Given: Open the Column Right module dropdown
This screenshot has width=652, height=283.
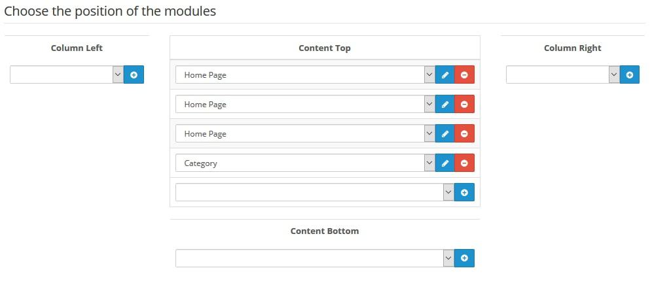Looking at the screenshot, I should [x=562, y=75].
